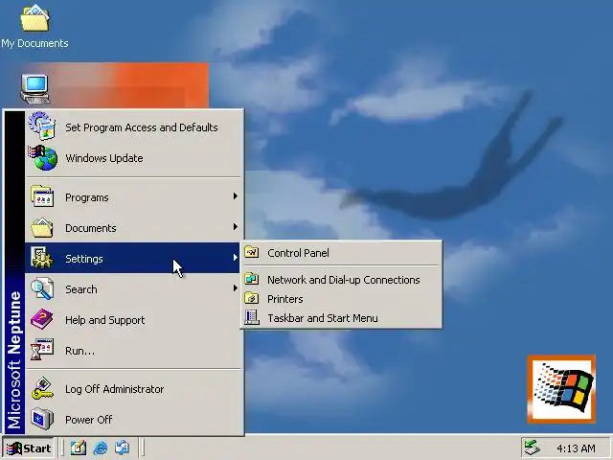Viewport: 613px width, 460px height.
Task: Click the Network and Dial-up Connections icon
Action: coord(252,279)
